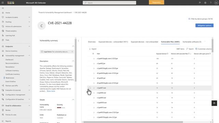Click the Threat analytics icon
219x123 pixels.
3,31
